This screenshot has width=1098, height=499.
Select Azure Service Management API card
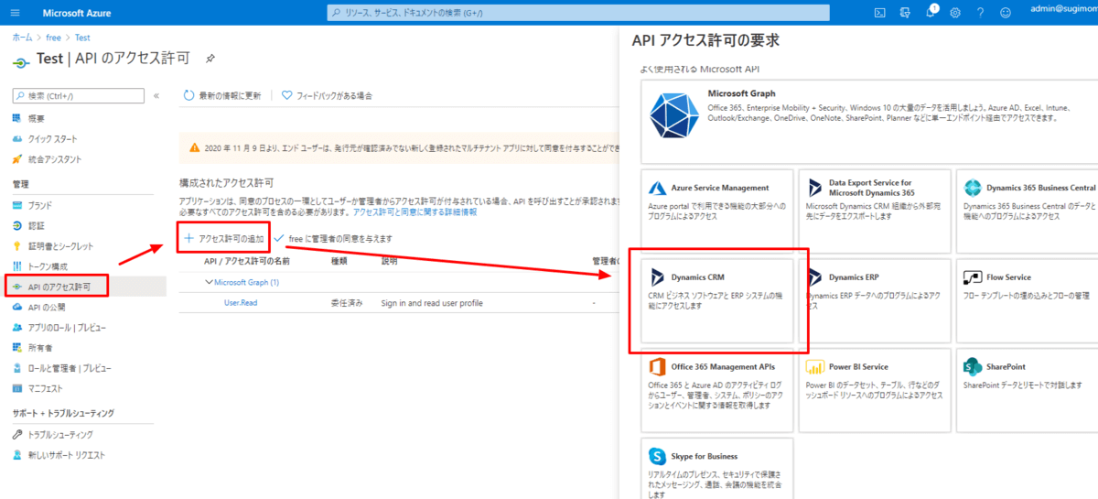click(x=717, y=211)
